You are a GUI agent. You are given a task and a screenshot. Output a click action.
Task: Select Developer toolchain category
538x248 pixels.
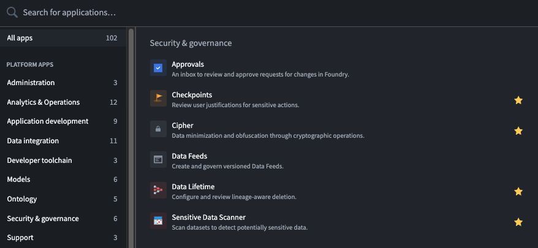point(63,160)
